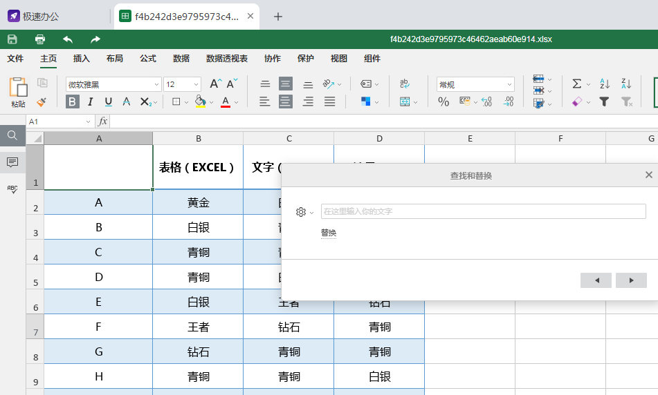This screenshot has height=395, width=658.
Task: Redo the last undone action
Action: point(95,39)
